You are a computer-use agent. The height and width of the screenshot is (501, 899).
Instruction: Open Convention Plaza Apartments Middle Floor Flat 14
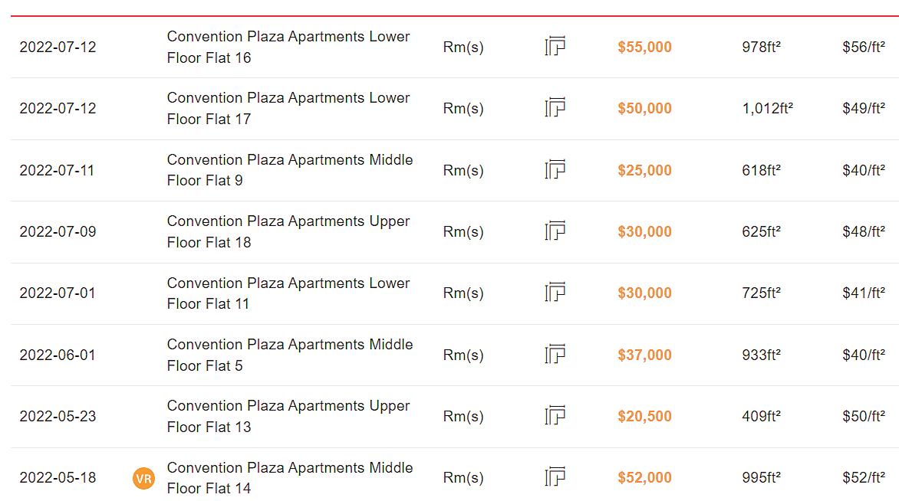point(290,477)
